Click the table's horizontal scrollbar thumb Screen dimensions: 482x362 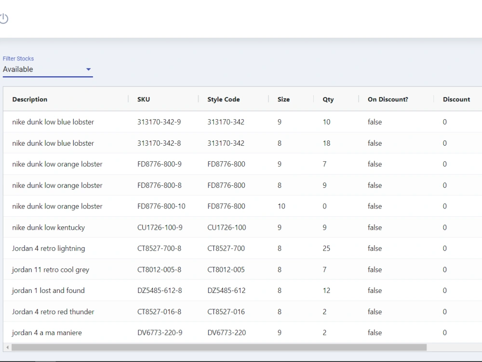(x=219, y=347)
